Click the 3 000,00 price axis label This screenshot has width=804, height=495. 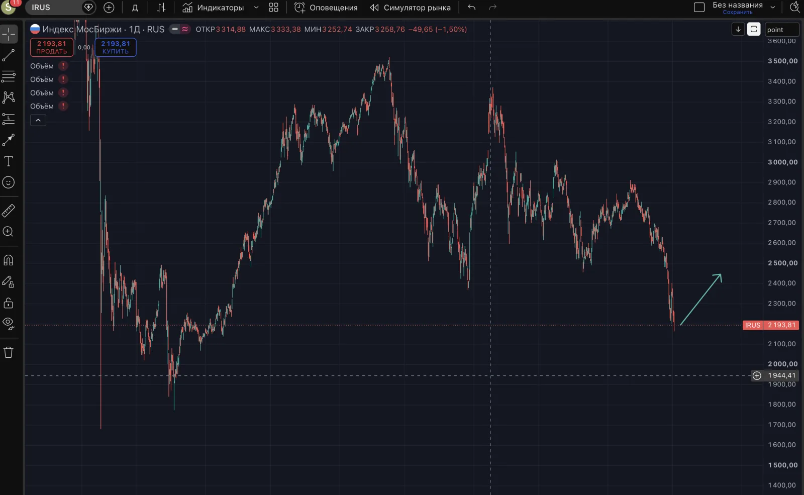[782, 162]
